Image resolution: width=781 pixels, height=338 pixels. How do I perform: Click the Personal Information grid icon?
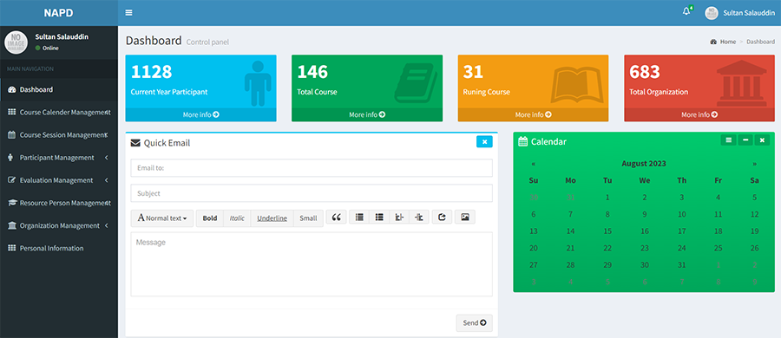coord(12,248)
